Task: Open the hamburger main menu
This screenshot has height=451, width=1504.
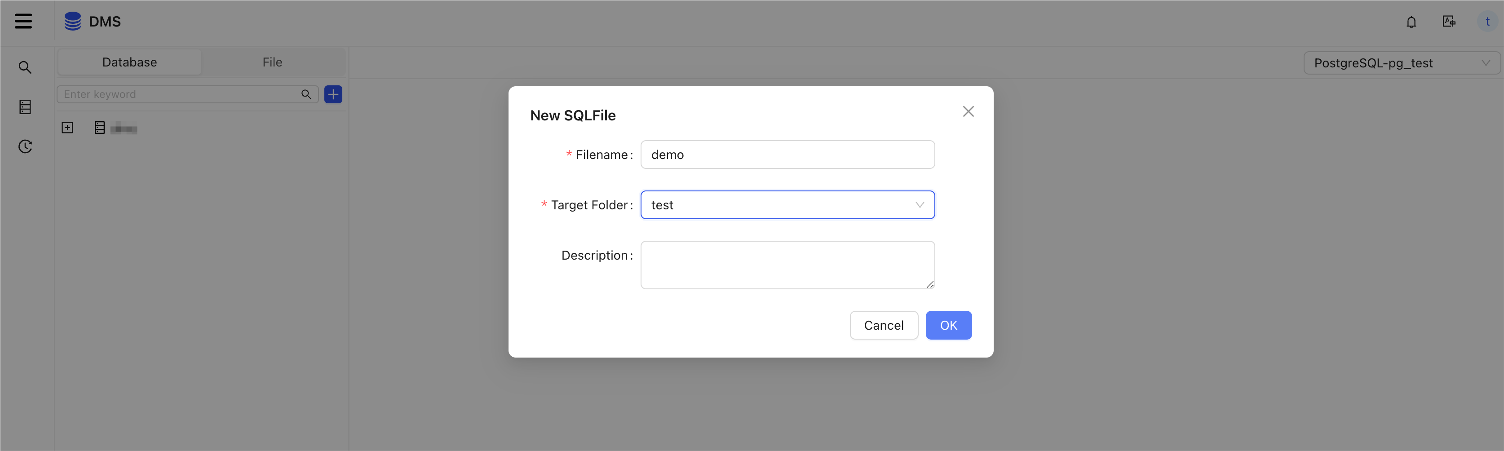Action: pyautogui.click(x=23, y=22)
